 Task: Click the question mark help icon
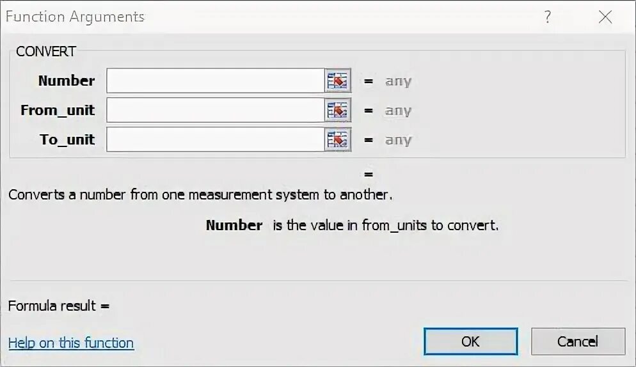point(548,17)
